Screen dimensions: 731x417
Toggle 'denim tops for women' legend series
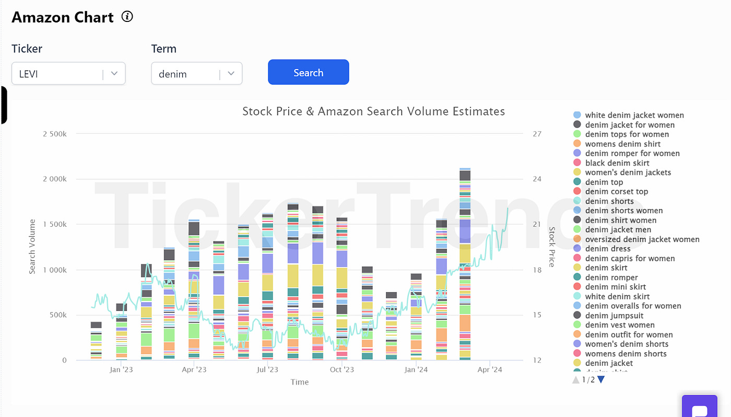coord(621,134)
